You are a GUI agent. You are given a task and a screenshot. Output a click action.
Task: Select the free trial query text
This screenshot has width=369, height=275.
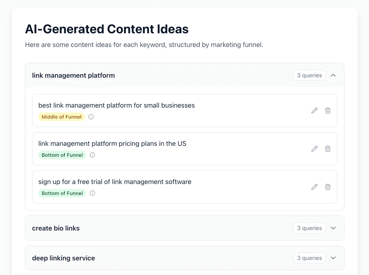[x=115, y=182]
